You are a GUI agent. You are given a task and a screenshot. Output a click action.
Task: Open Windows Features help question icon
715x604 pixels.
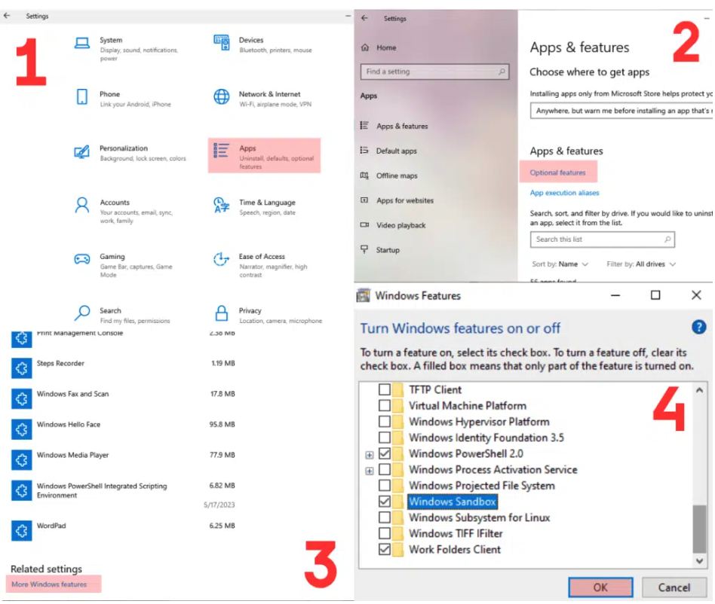[698, 328]
